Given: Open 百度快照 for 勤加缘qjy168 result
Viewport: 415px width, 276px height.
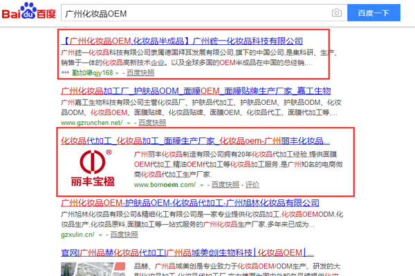Looking at the screenshot, I should 140,72.
